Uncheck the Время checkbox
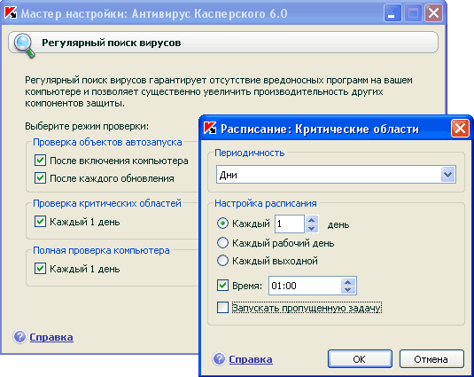Viewport: 474px width, 377px height. click(222, 286)
